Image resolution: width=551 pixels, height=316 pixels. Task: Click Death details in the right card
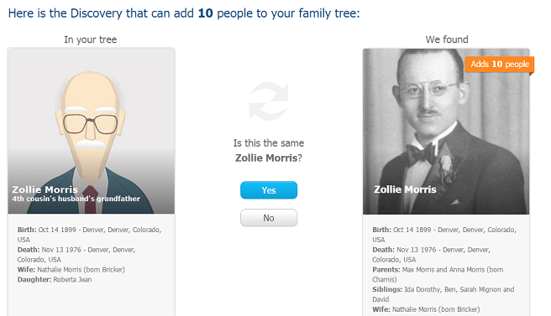point(431,255)
